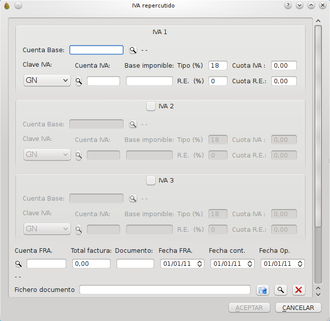
Task: Click the CANCELAR button
Action: point(298,308)
